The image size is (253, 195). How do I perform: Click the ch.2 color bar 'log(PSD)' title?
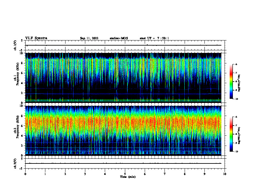(240, 135)
